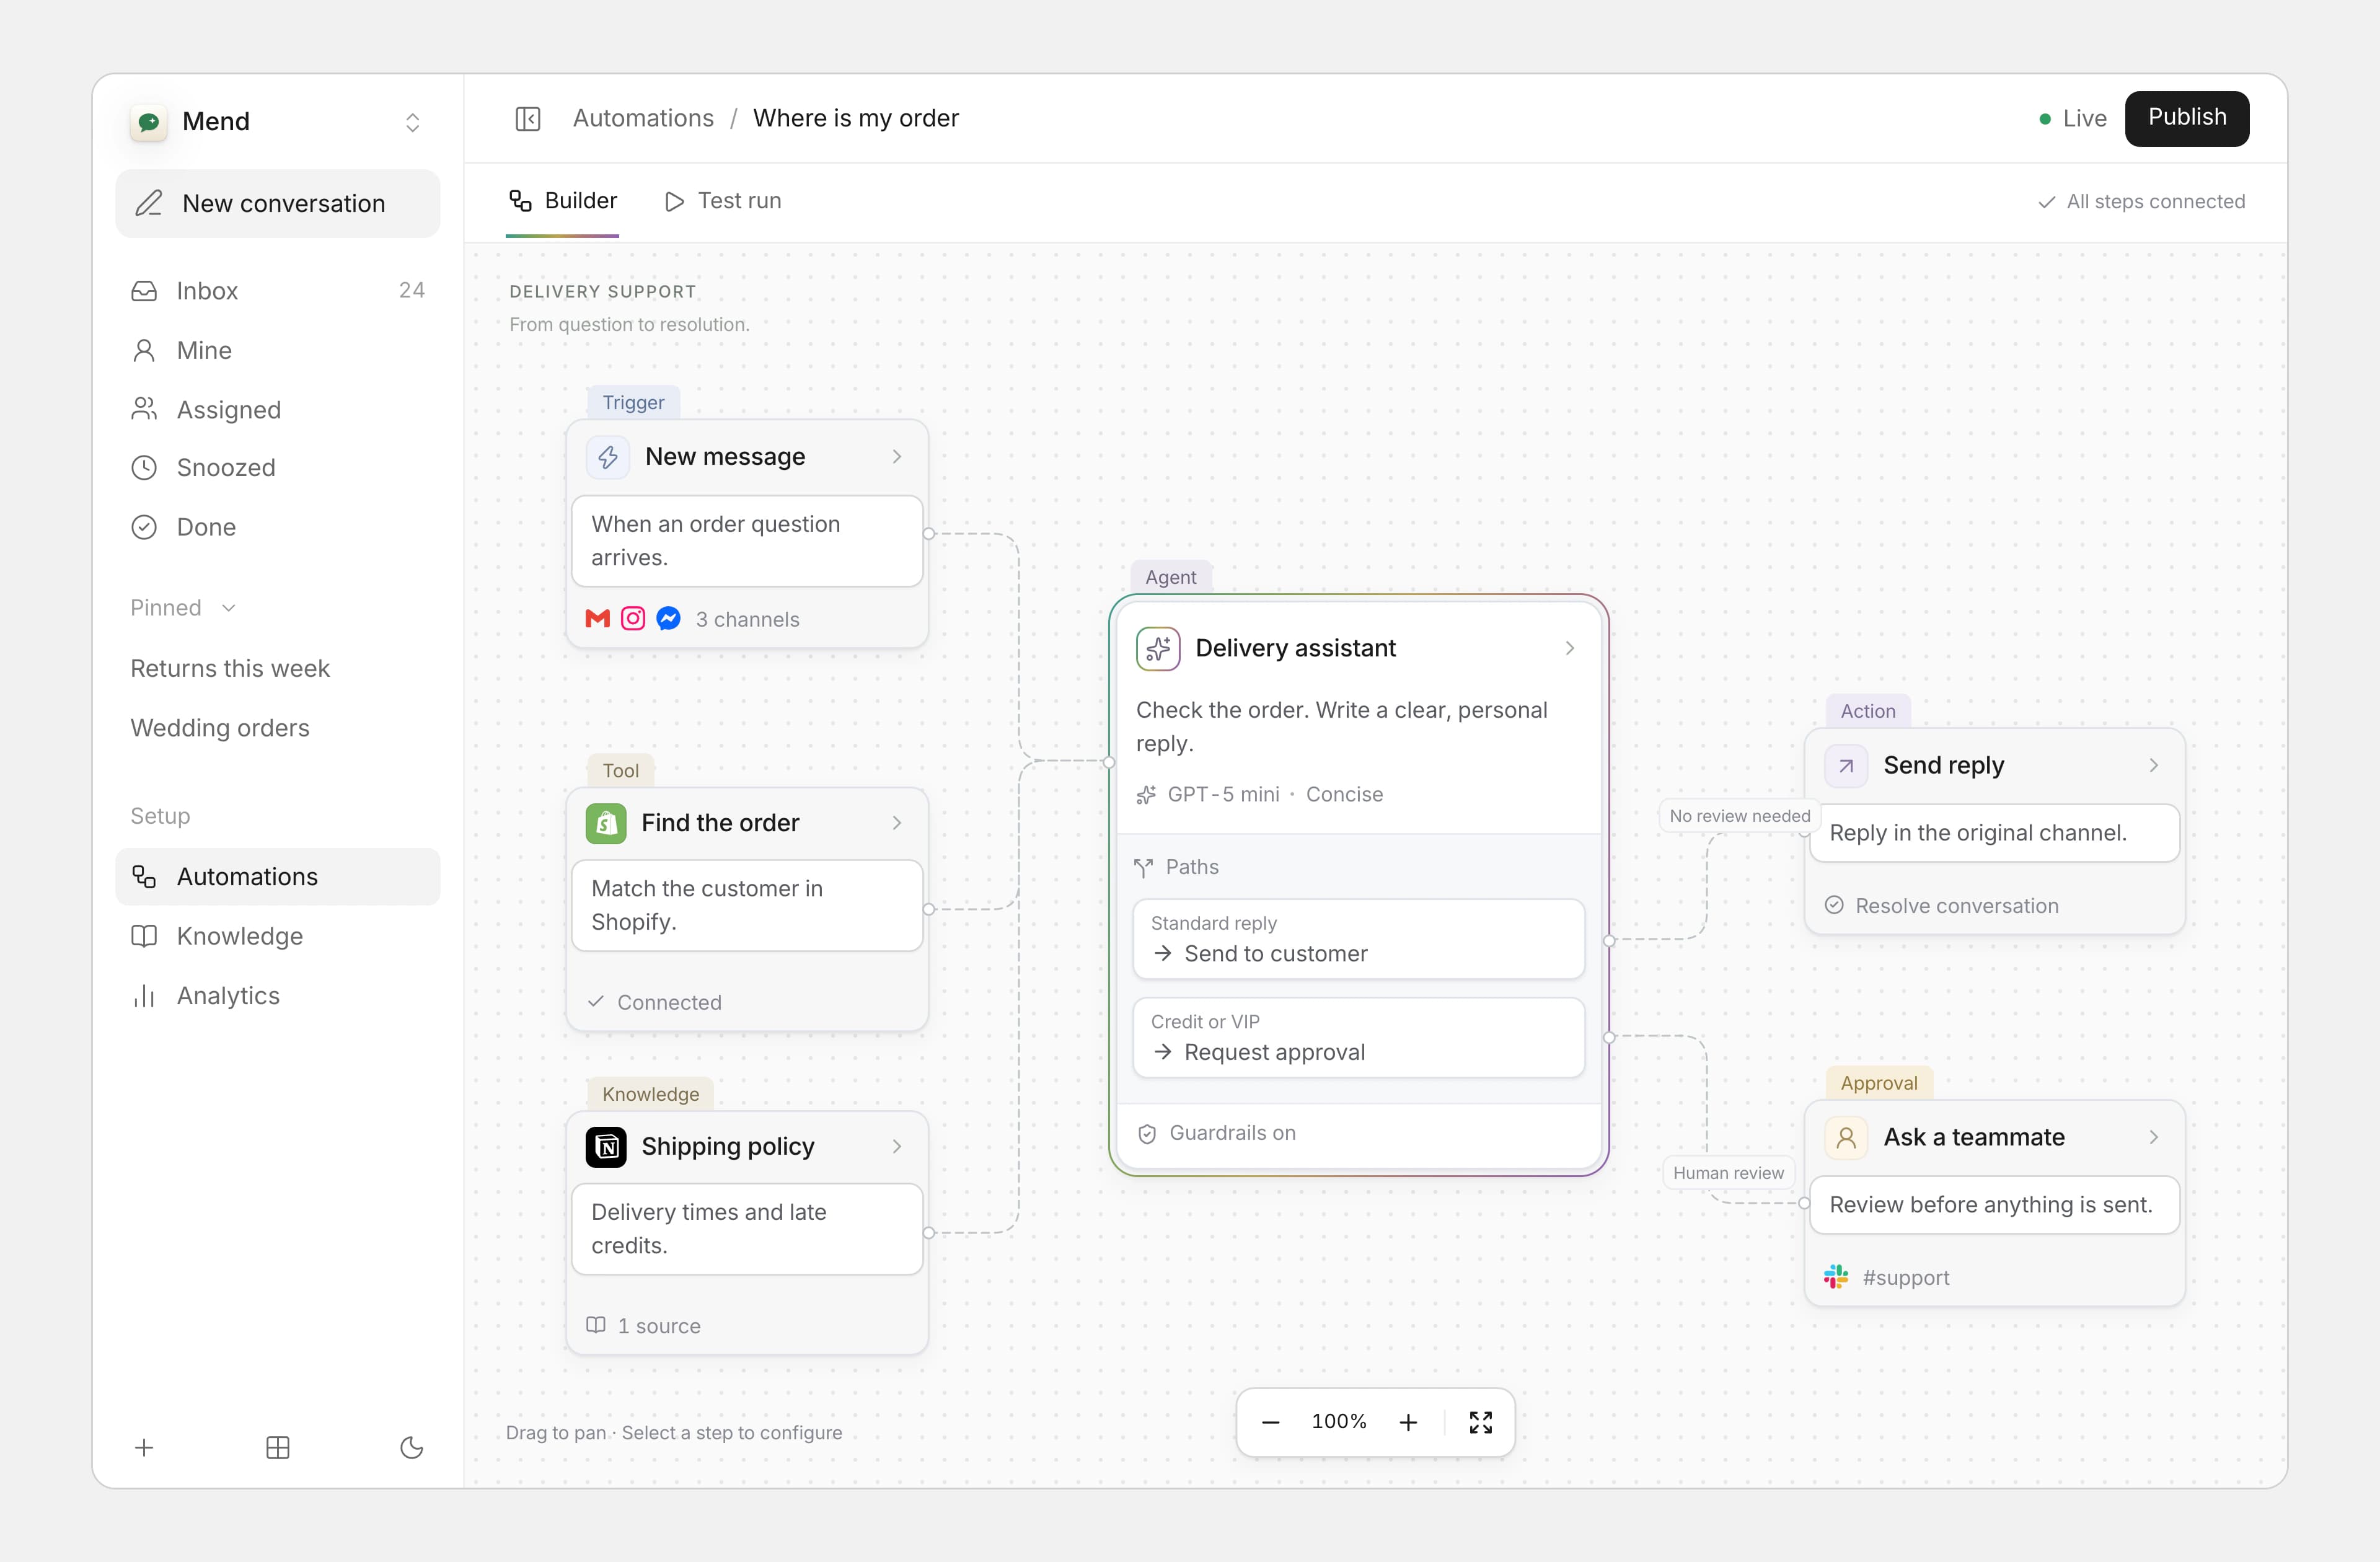Open pinned view Returns this week

[230, 668]
